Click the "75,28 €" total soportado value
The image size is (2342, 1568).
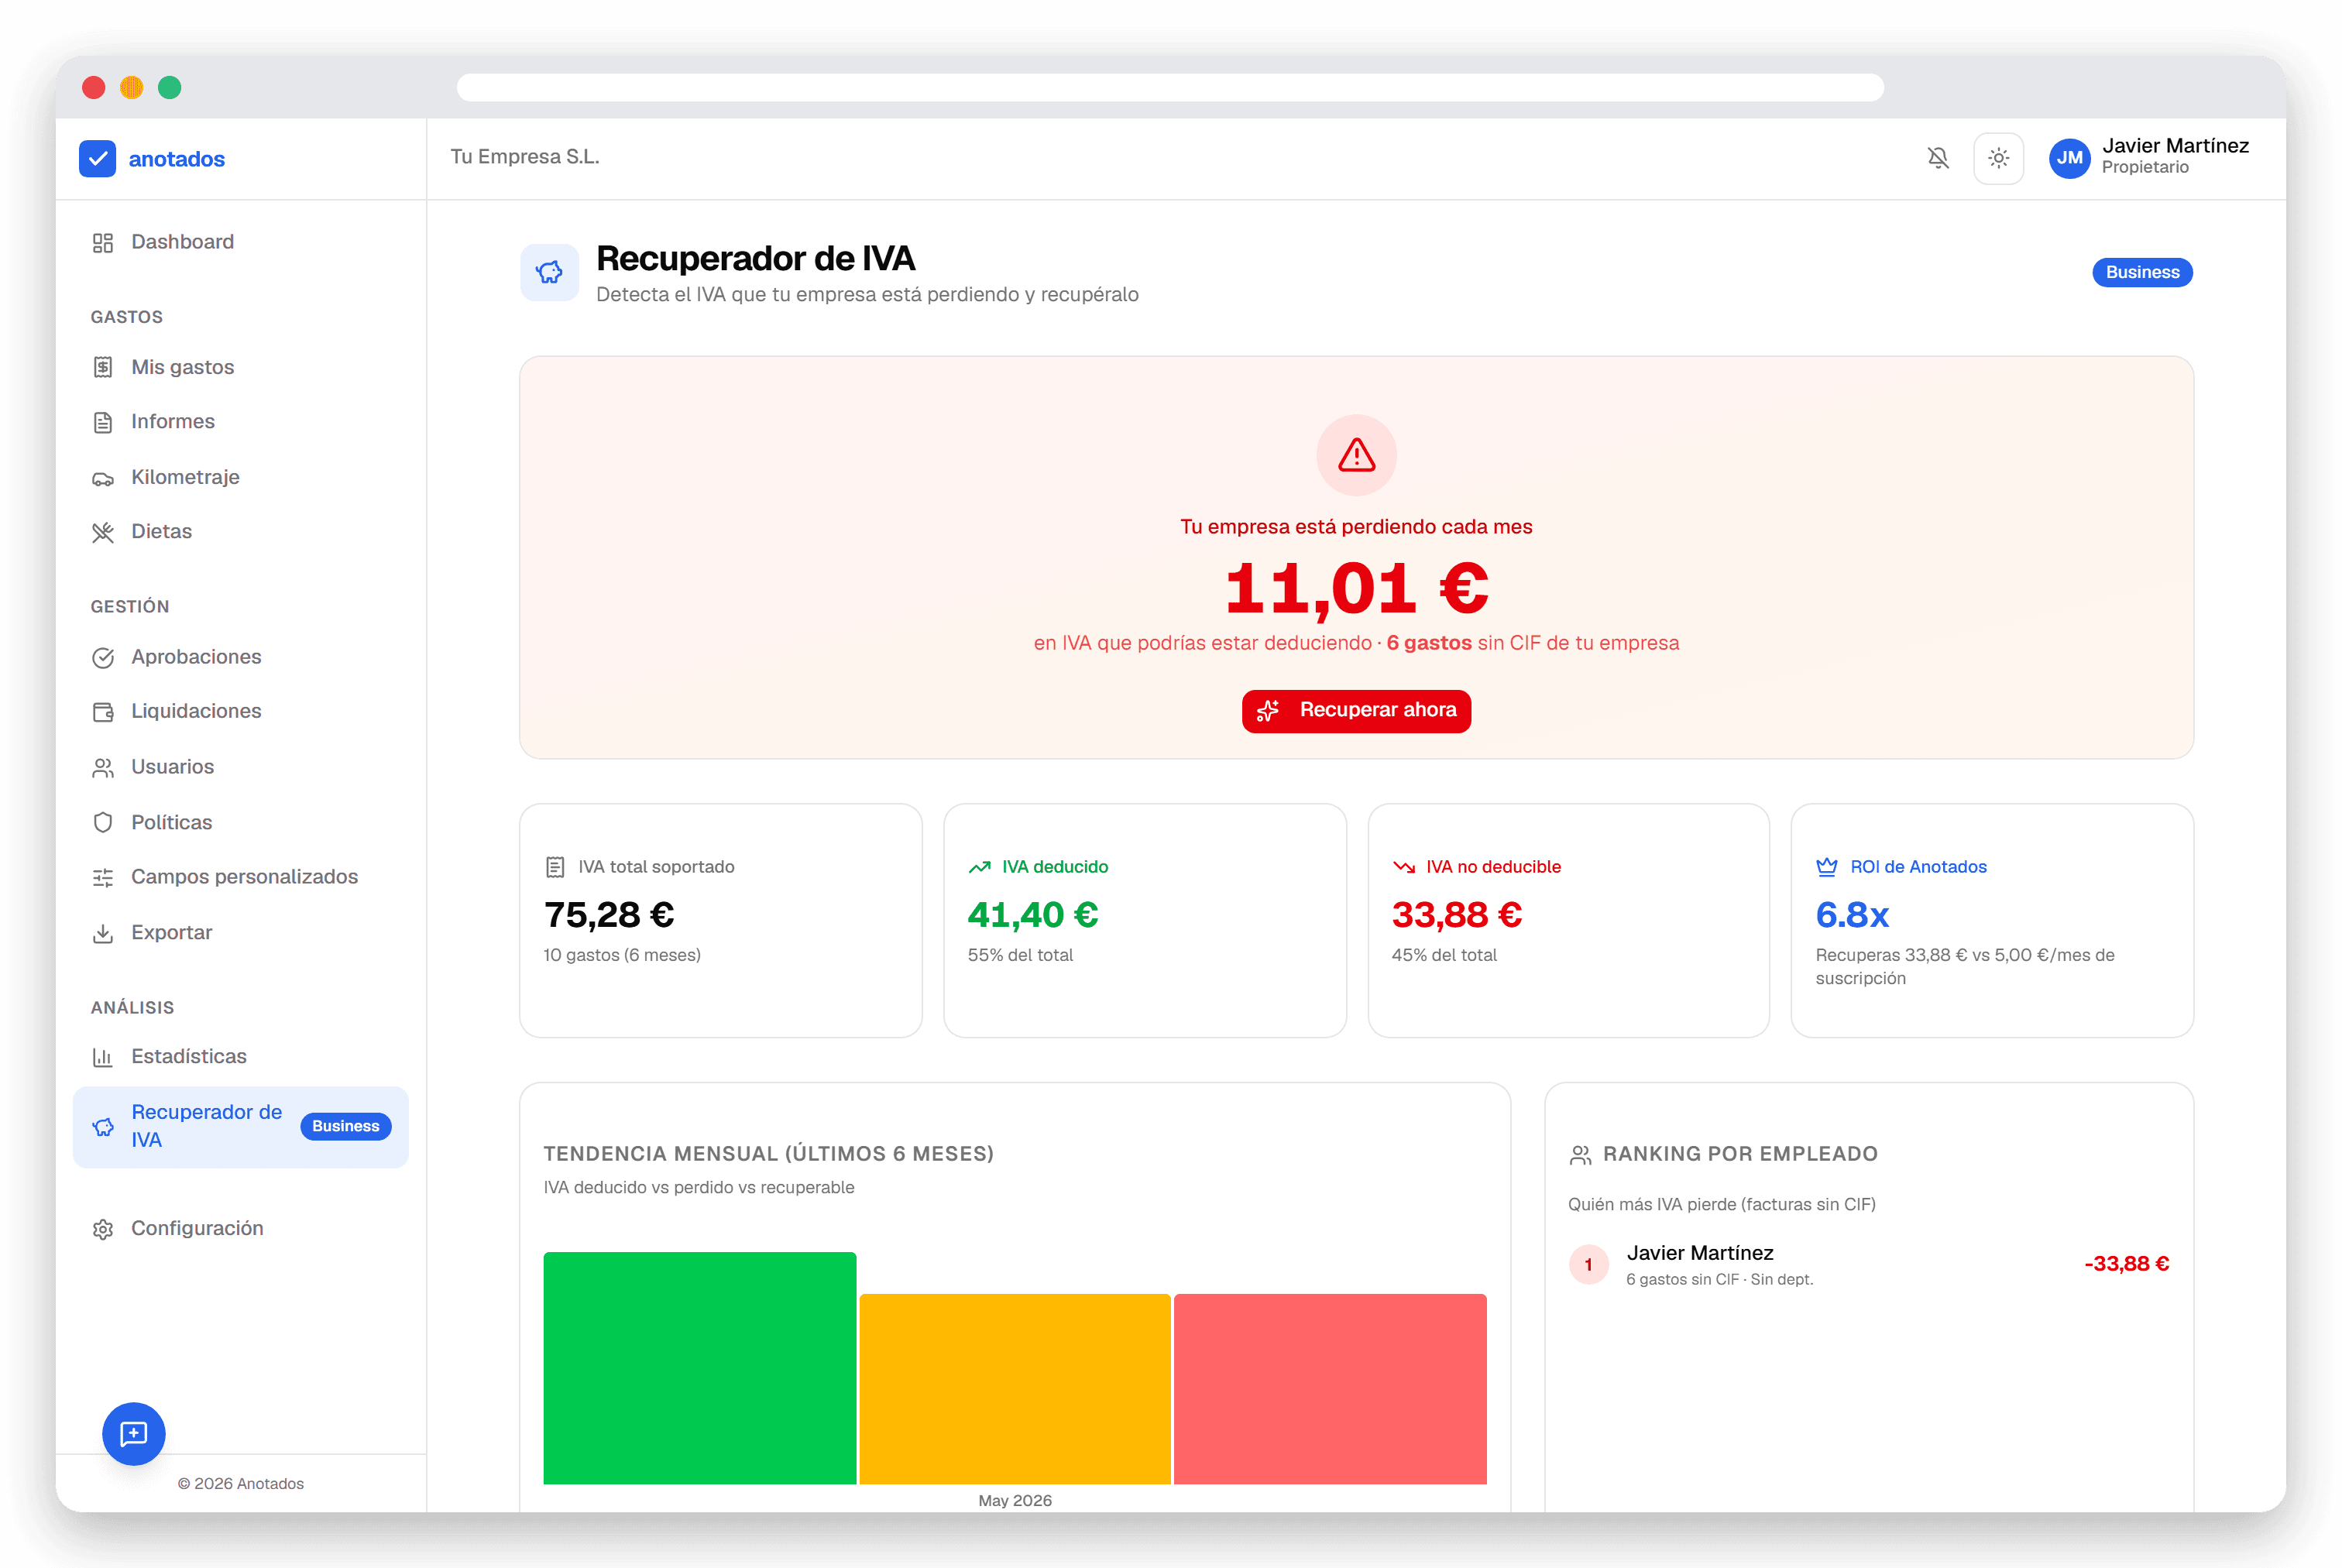(609, 915)
